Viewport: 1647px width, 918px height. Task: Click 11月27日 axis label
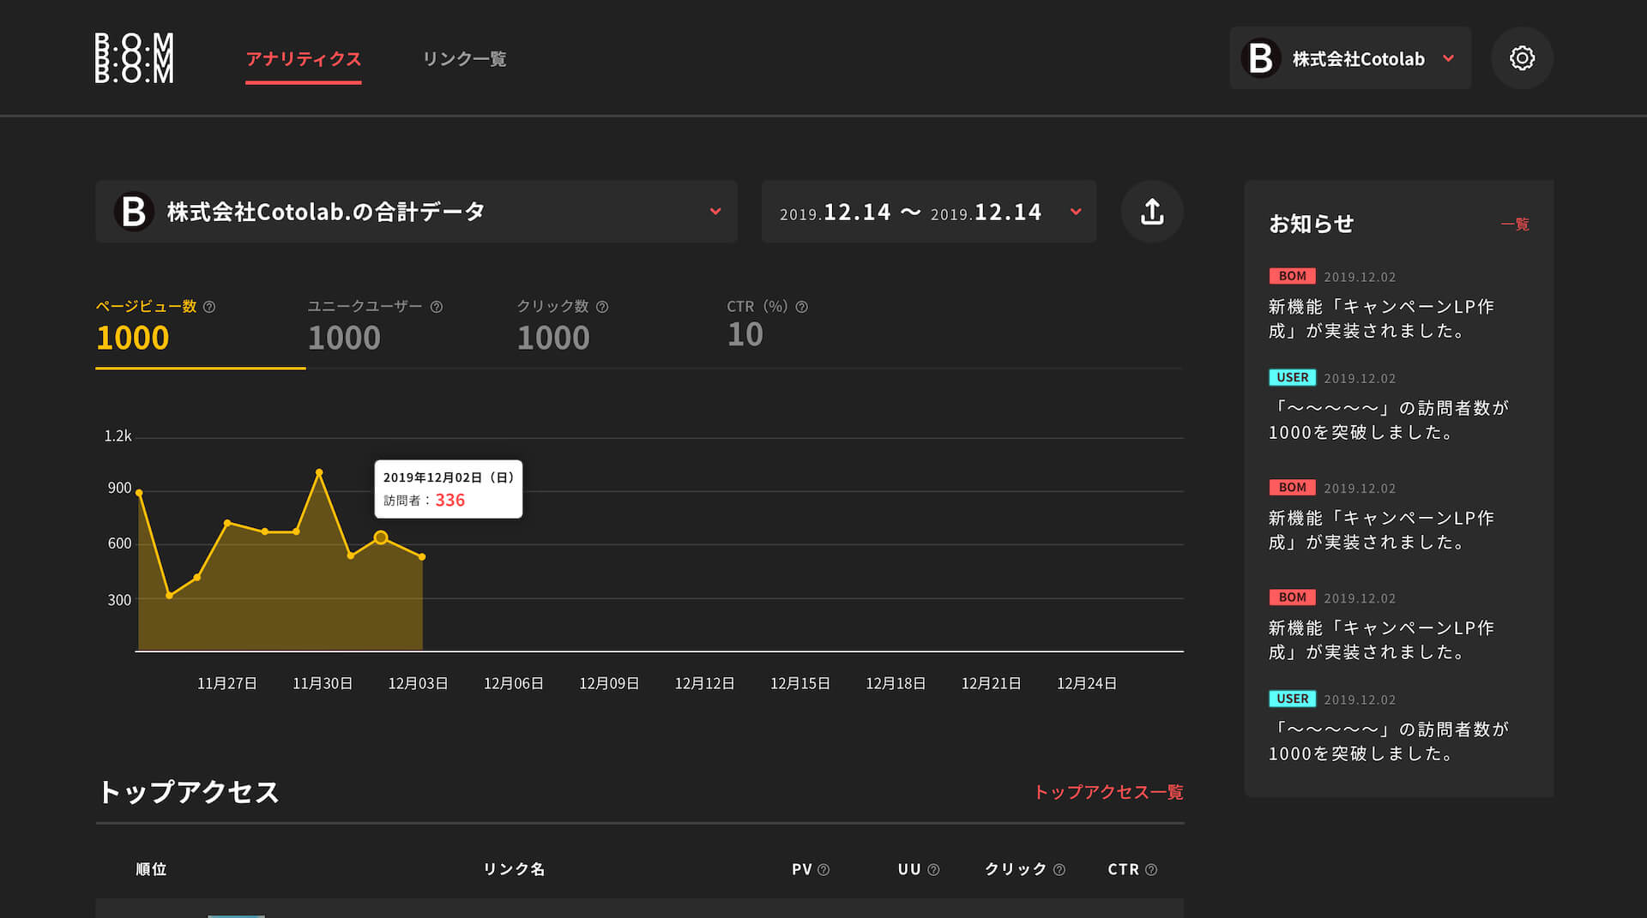coord(227,684)
